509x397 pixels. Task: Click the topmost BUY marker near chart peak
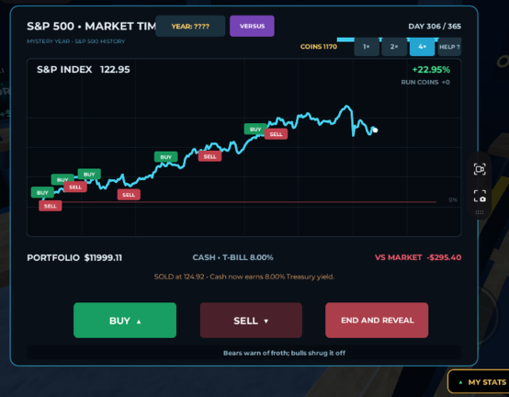point(255,129)
